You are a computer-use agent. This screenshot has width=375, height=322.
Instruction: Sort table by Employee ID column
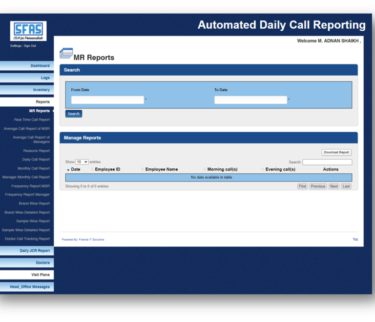coord(107,169)
